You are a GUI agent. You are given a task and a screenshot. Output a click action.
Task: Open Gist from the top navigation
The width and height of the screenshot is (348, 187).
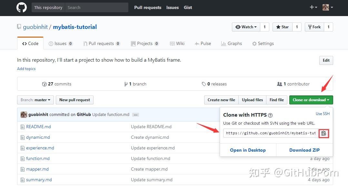(x=188, y=7)
